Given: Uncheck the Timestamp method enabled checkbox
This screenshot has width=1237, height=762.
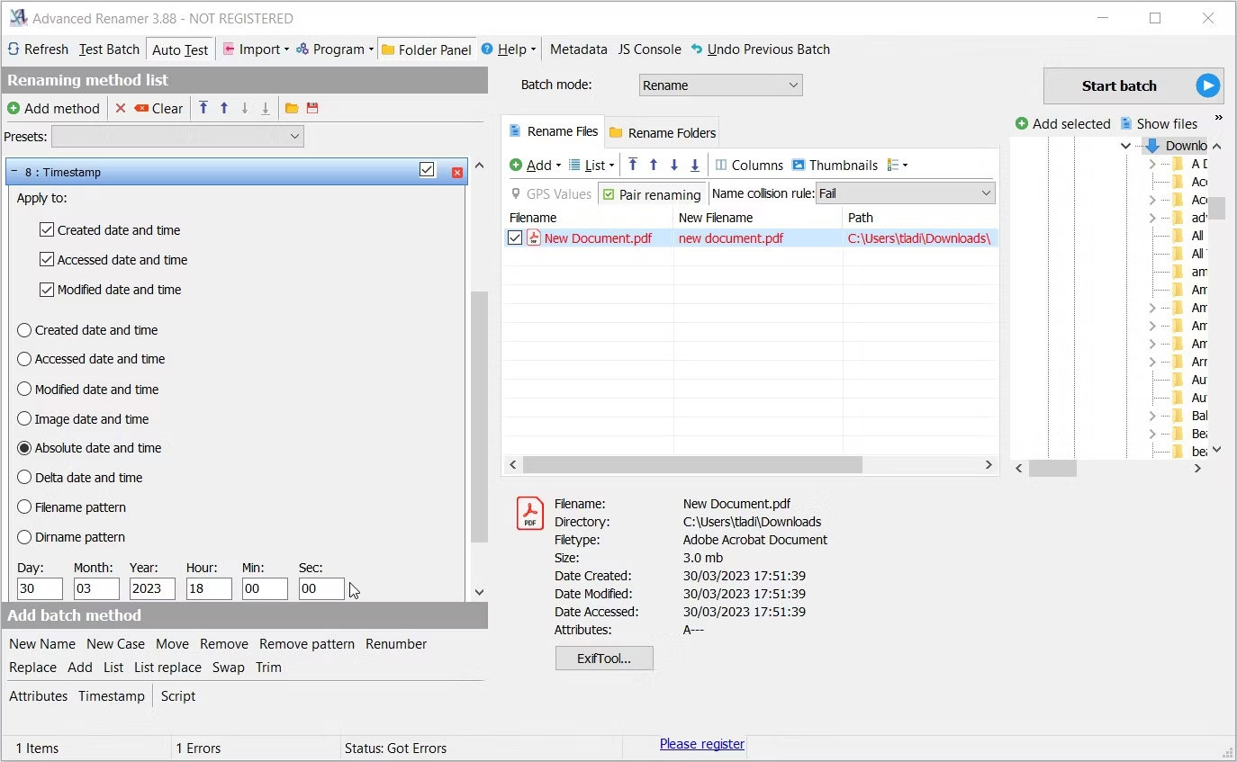Looking at the screenshot, I should 427,170.
